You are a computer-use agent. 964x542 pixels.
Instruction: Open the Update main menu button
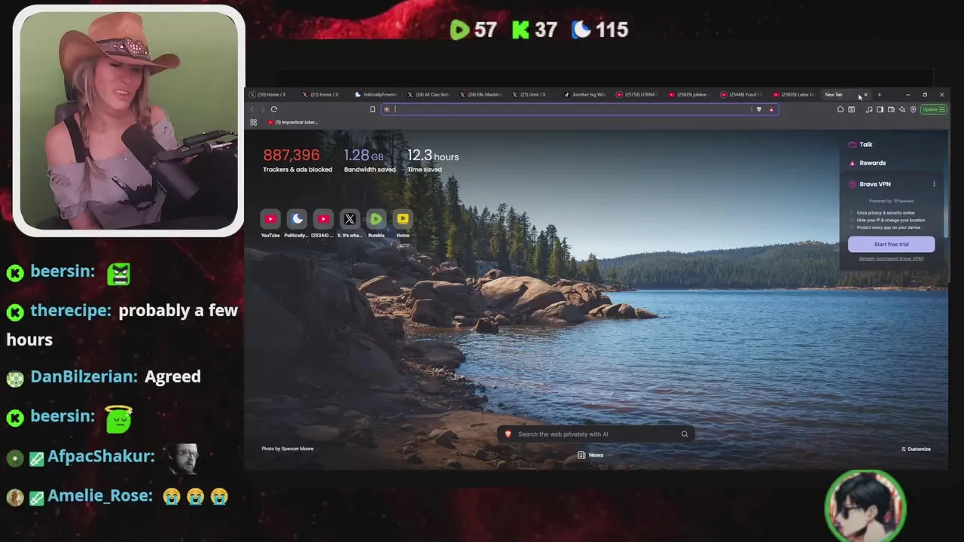pyautogui.click(x=934, y=109)
